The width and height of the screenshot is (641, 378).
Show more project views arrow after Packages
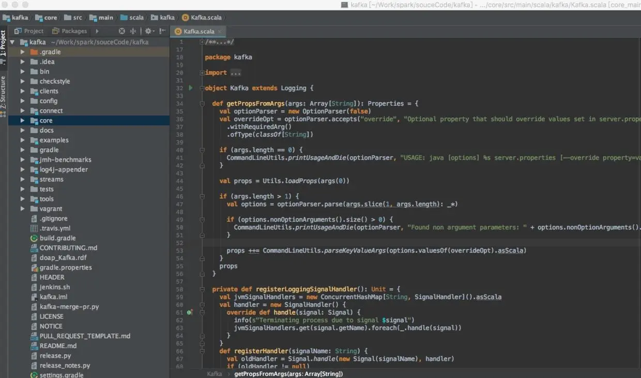97,31
